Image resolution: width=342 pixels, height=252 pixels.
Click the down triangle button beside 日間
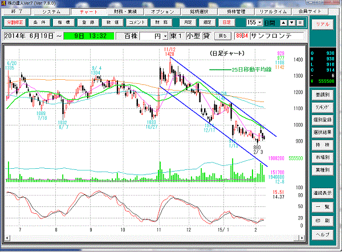292,23
